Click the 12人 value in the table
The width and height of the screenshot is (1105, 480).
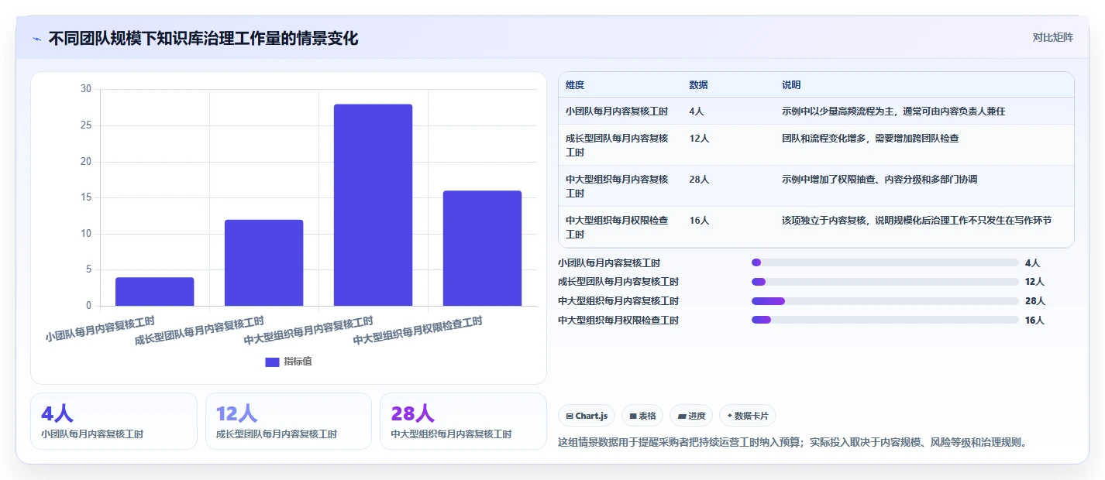(x=699, y=139)
